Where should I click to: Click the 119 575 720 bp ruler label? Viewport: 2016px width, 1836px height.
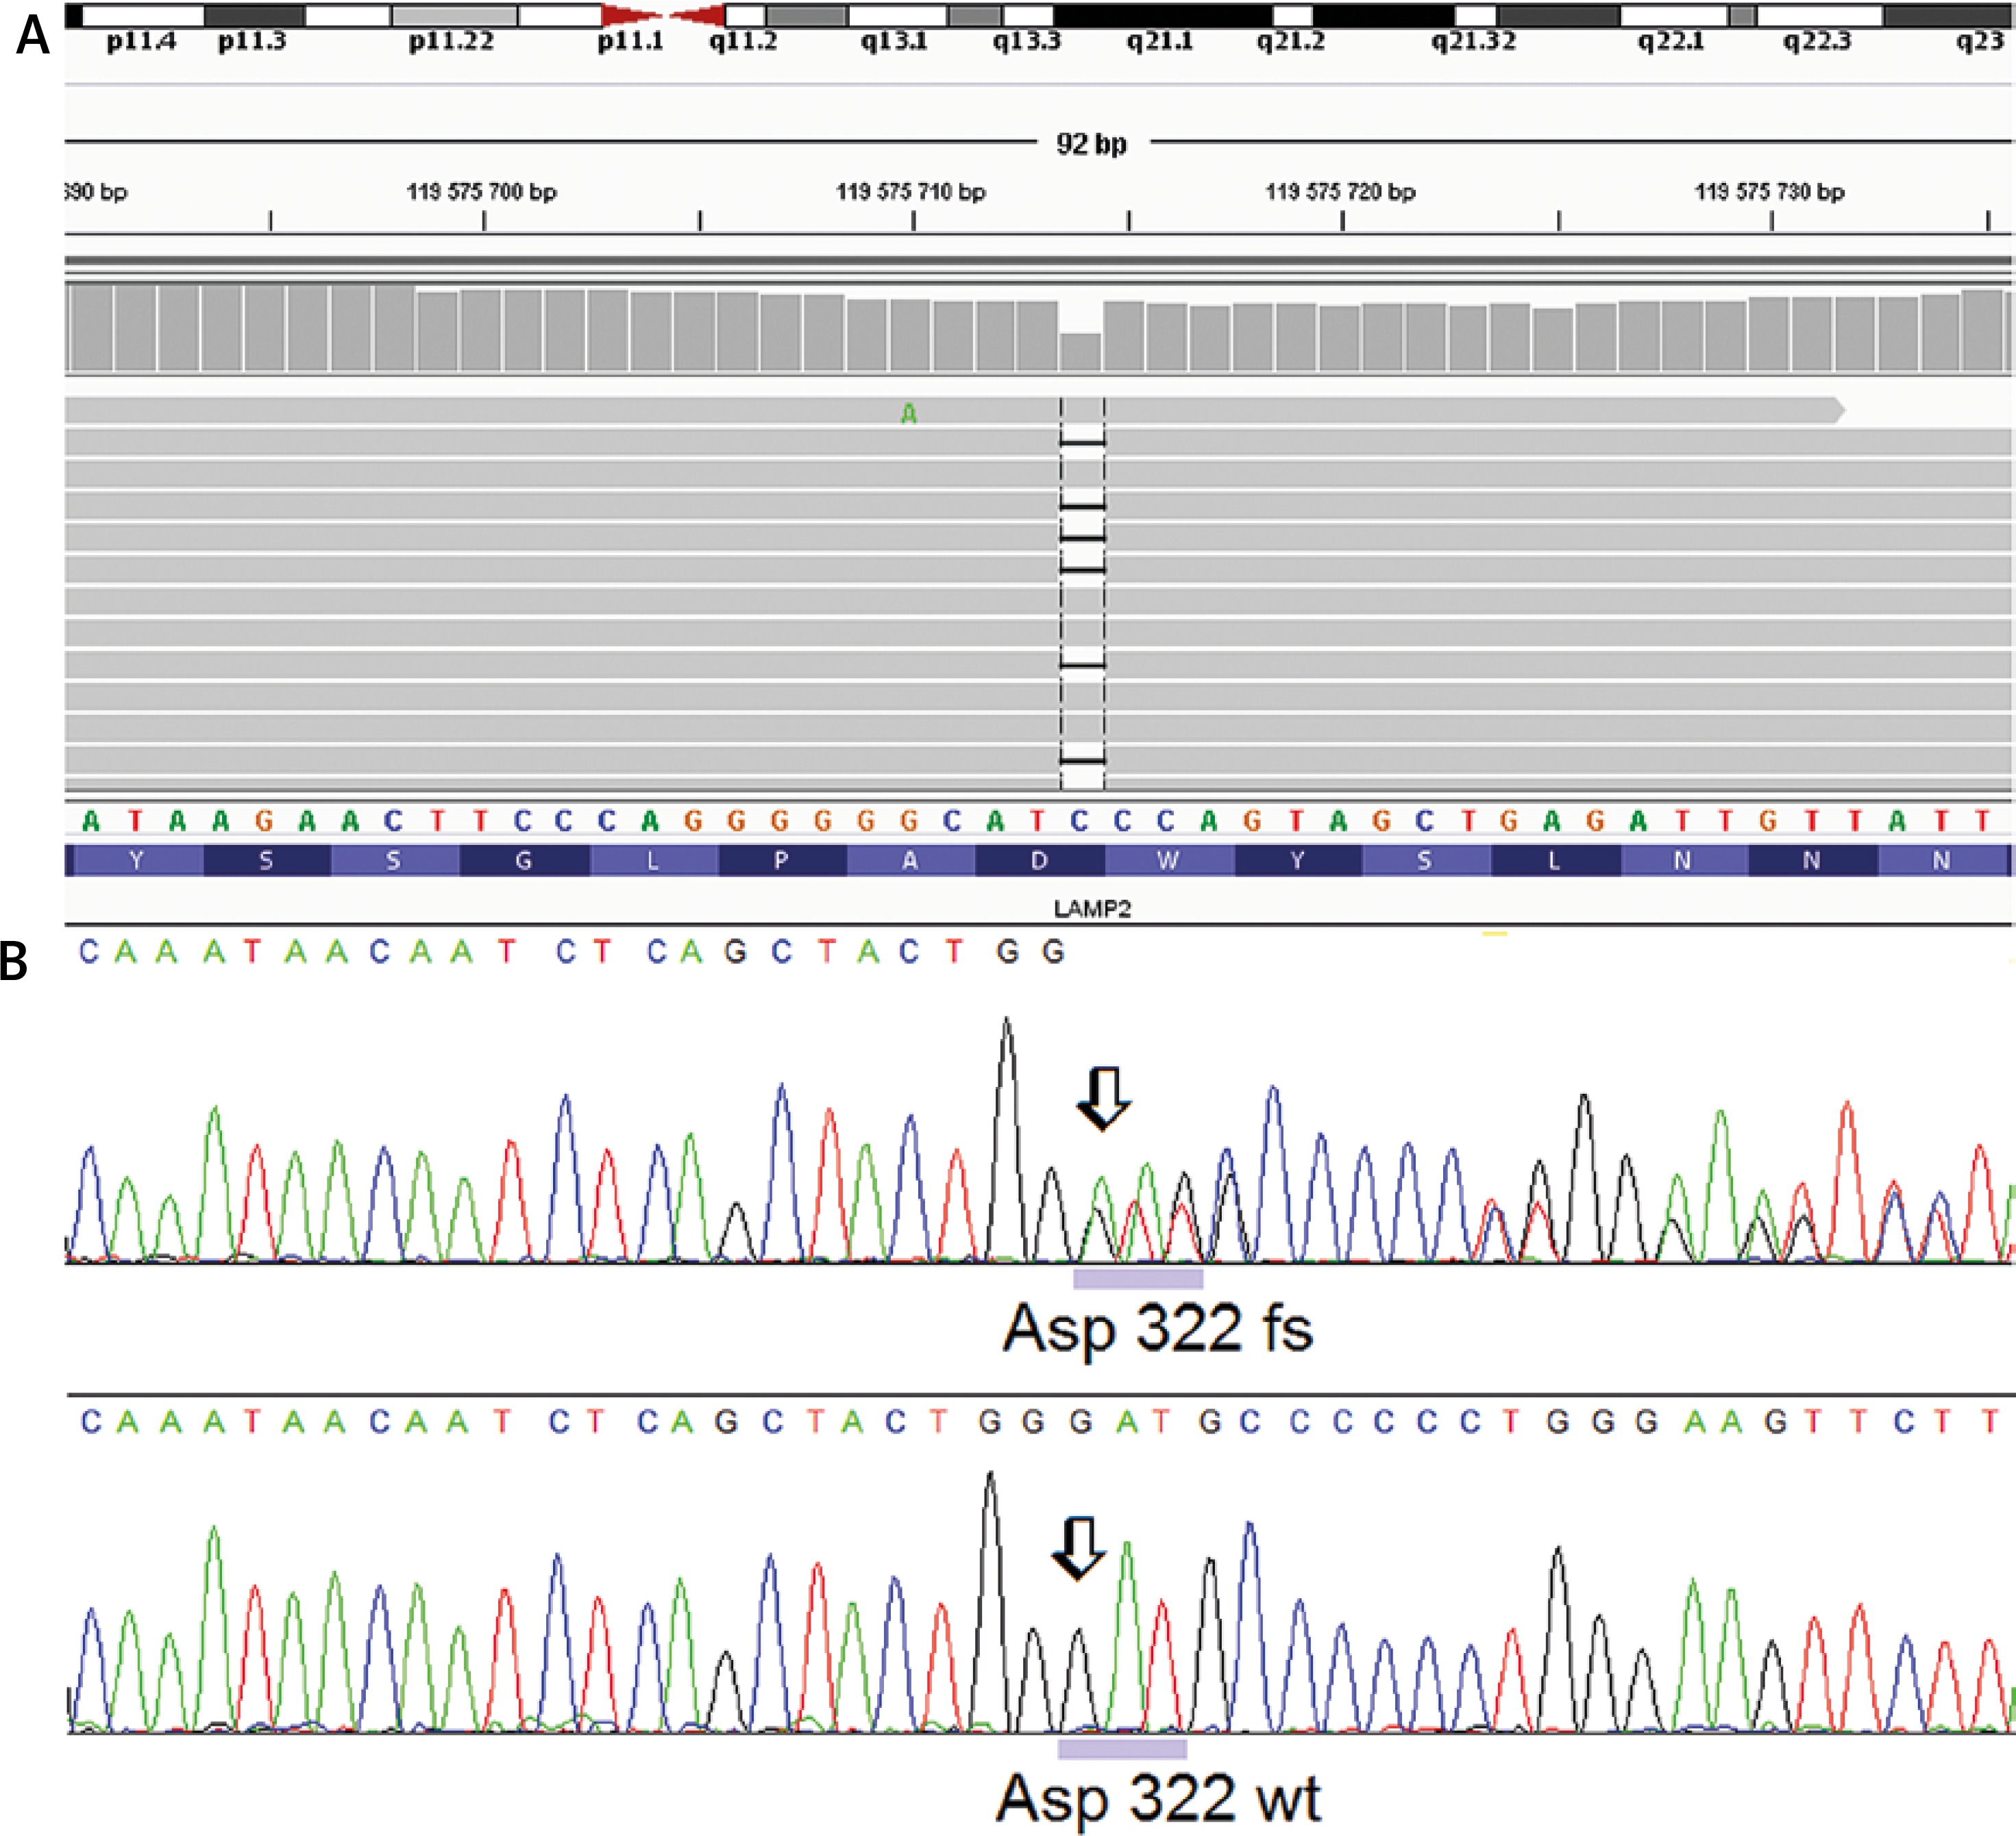coord(1340,191)
